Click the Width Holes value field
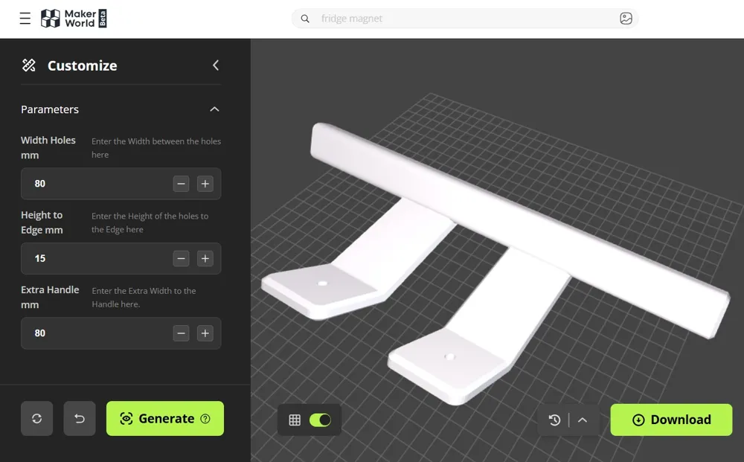 coord(121,184)
